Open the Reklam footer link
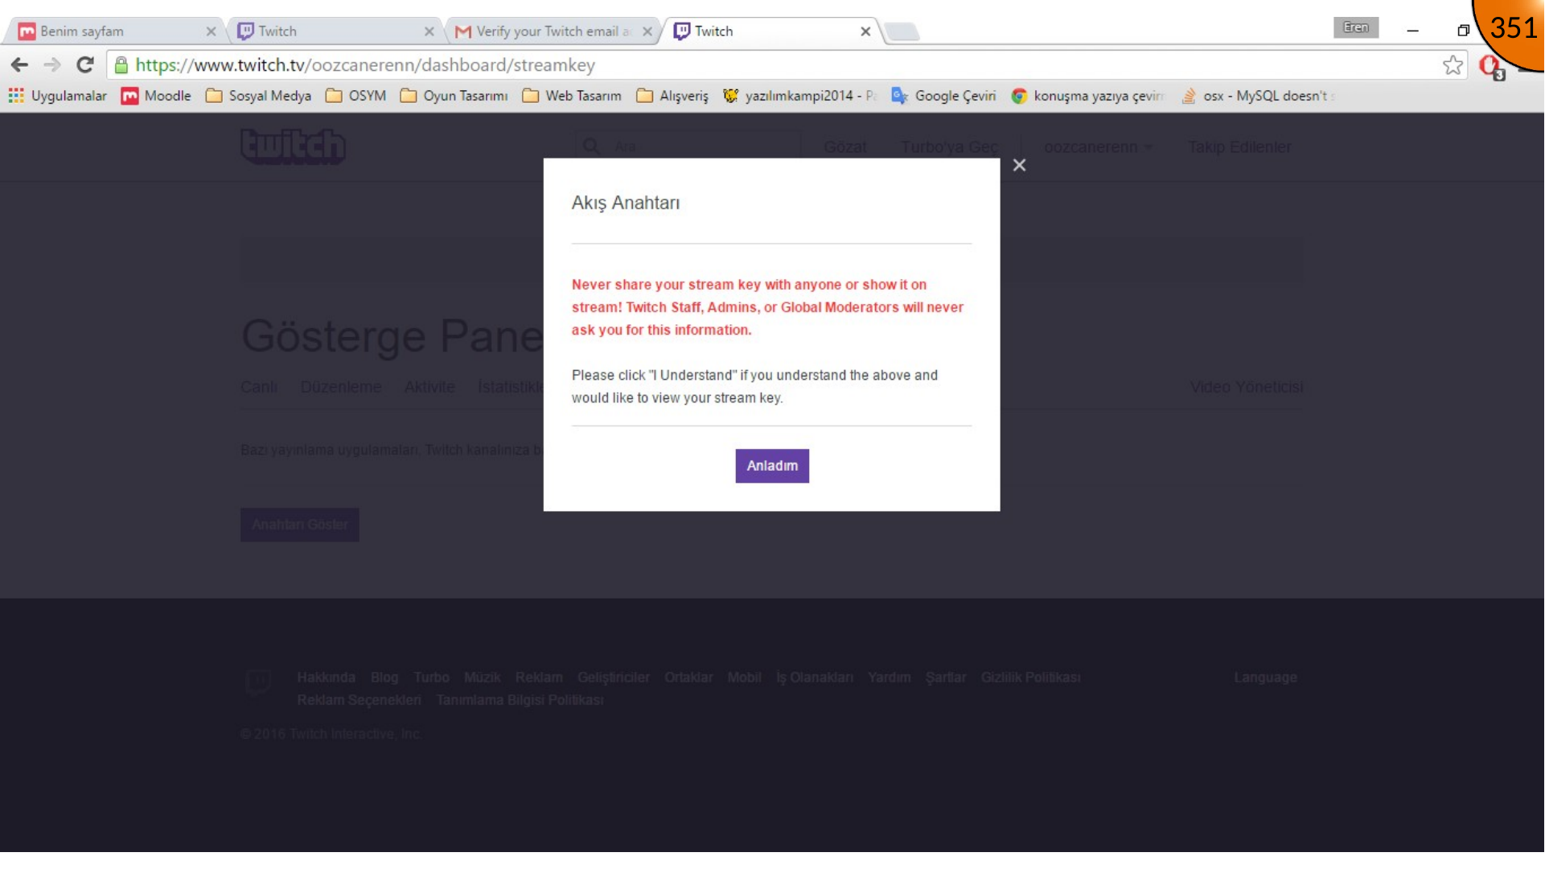1545x869 pixels. point(539,677)
